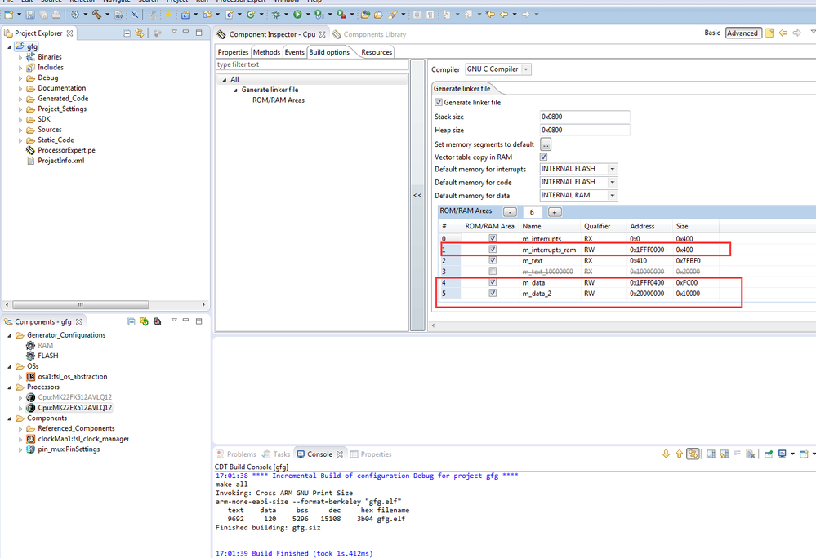Collapse the gfg project node
The width and height of the screenshot is (816, 558).
pyautogui.click(x=9, y=46)
